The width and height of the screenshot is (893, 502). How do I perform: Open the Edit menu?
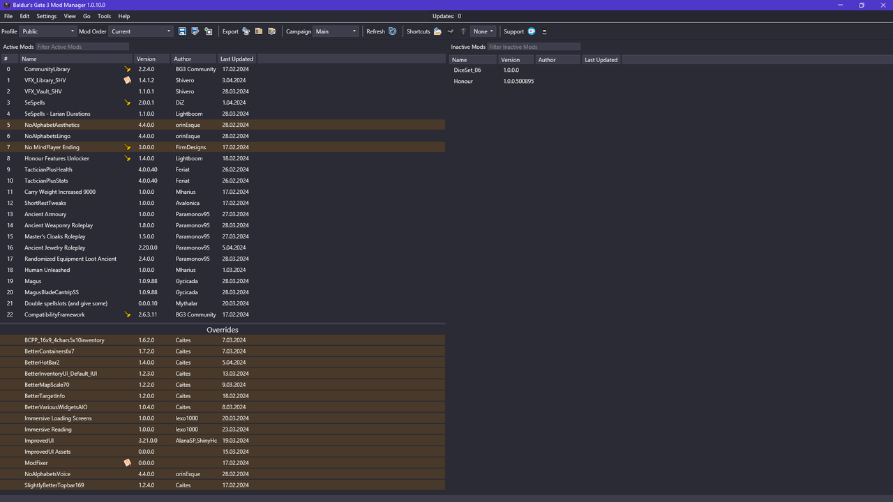(x=24, y=16)
